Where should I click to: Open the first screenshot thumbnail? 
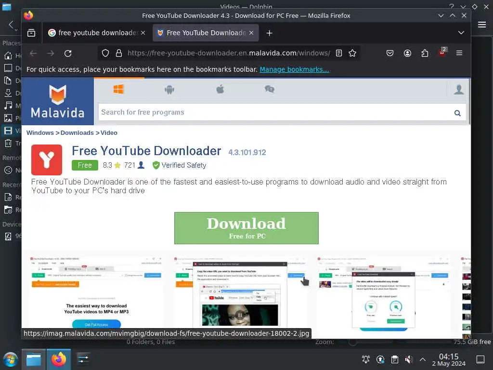(96, 291)
